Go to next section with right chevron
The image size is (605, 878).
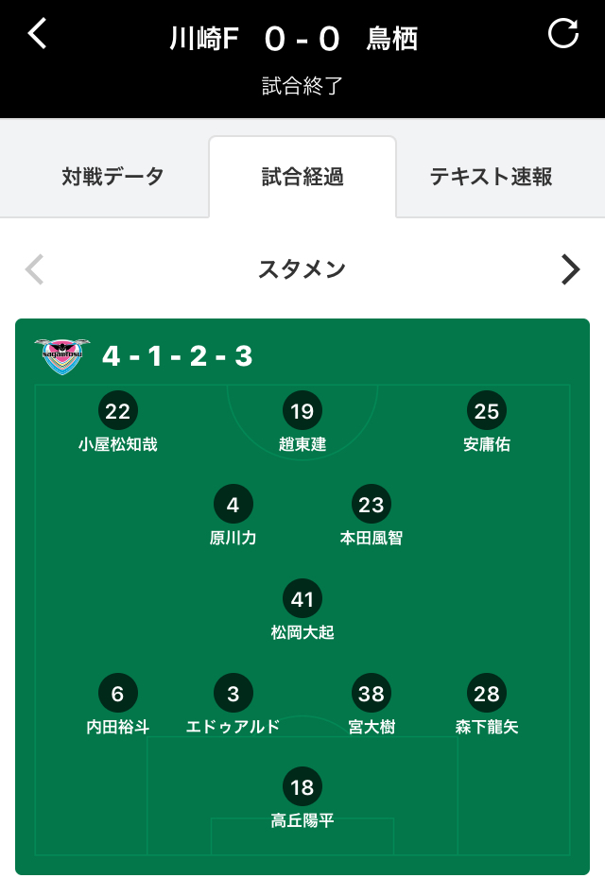570,270
